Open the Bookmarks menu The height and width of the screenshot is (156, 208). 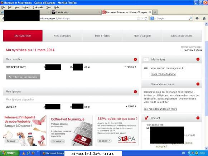tap(38, 8)
